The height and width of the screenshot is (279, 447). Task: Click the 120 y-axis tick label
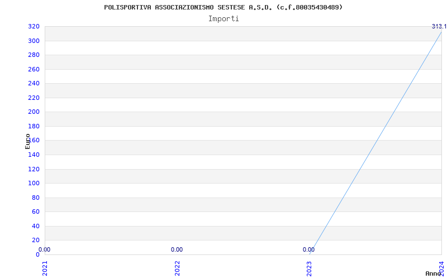(34, 169)
